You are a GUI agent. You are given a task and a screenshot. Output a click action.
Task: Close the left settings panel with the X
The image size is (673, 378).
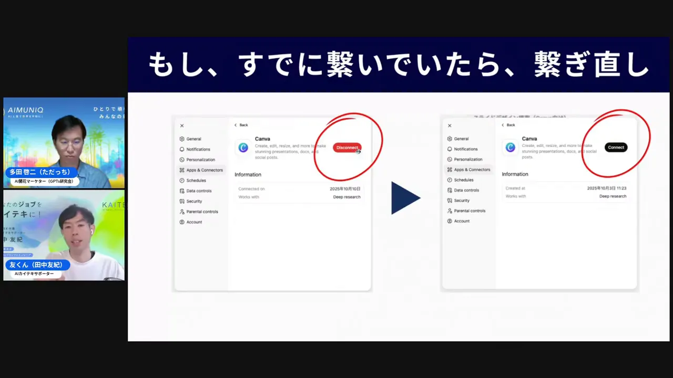tap(182, 126)
